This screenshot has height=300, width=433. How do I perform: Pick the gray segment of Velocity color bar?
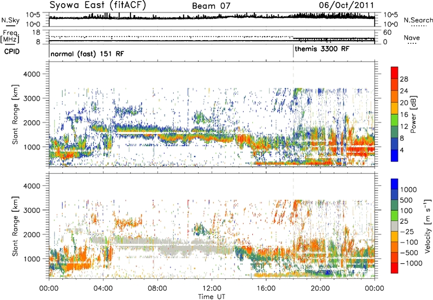(x=395, y=226)
